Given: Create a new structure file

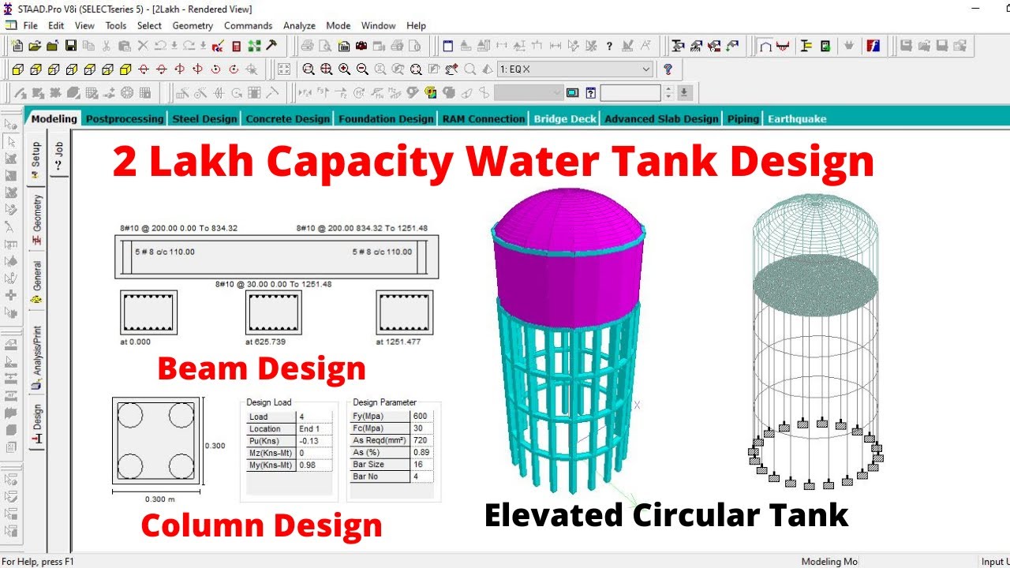Looking at the screenshot, I should [x=17, y=46].
